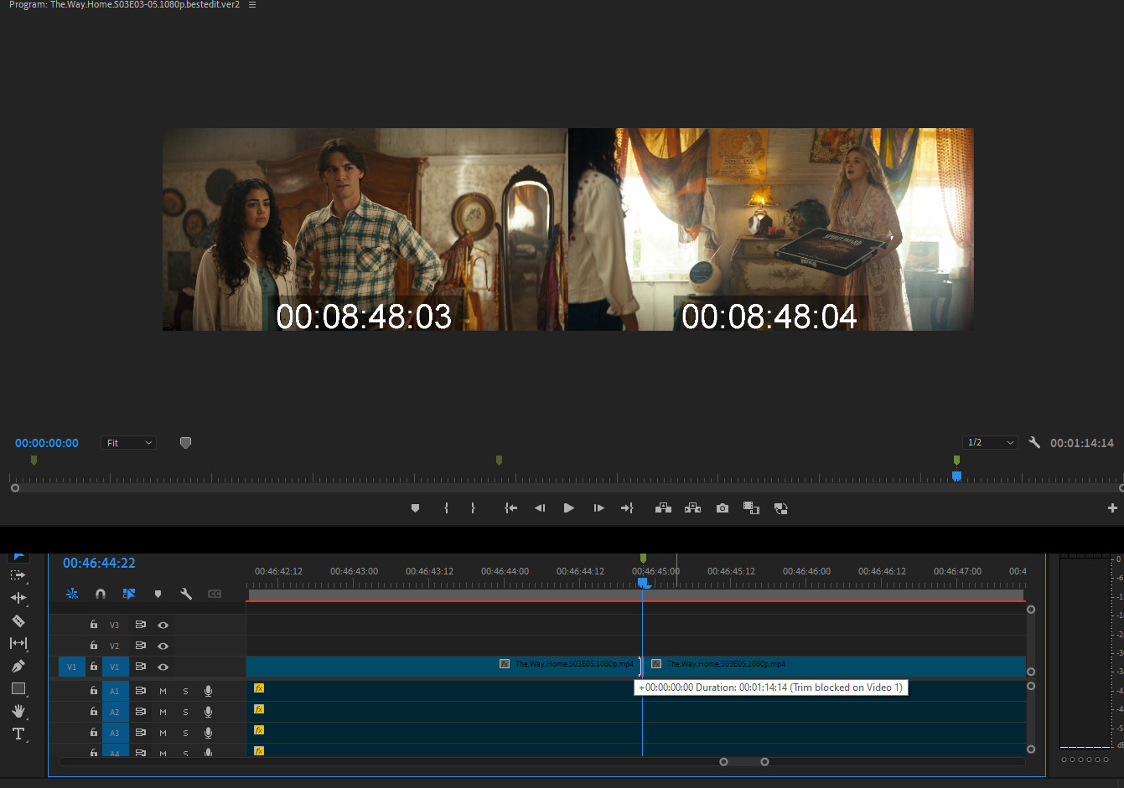The image size is (1124, 788).
Task: Select the Slip tool
Action: (x=18, y=643)
